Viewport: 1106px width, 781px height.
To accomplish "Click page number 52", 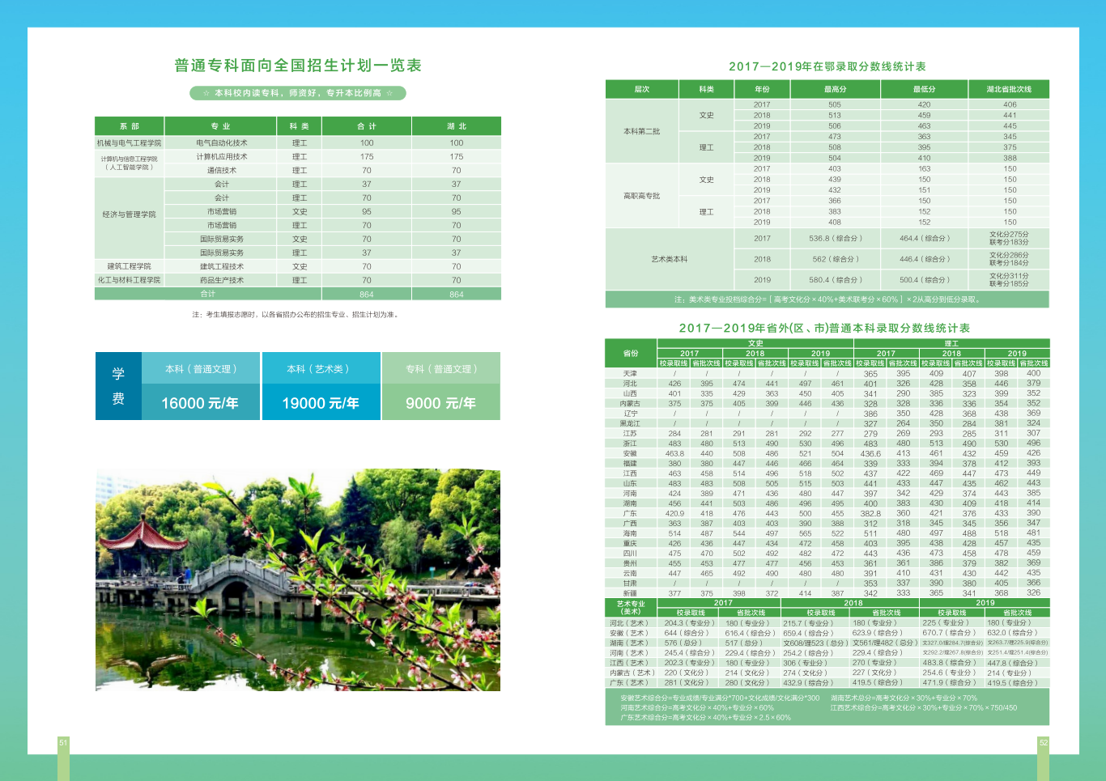I will [x=1044, y=742].
